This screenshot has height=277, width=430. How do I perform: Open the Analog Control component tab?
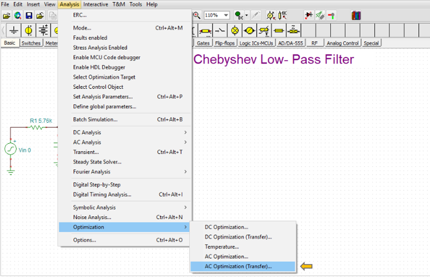click(343, 43)
